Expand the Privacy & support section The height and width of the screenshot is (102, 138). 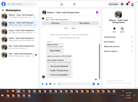pyautogui.click(x=118, y=51)
